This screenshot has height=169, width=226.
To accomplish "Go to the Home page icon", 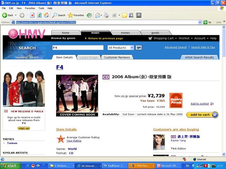I will coord(46,15).
